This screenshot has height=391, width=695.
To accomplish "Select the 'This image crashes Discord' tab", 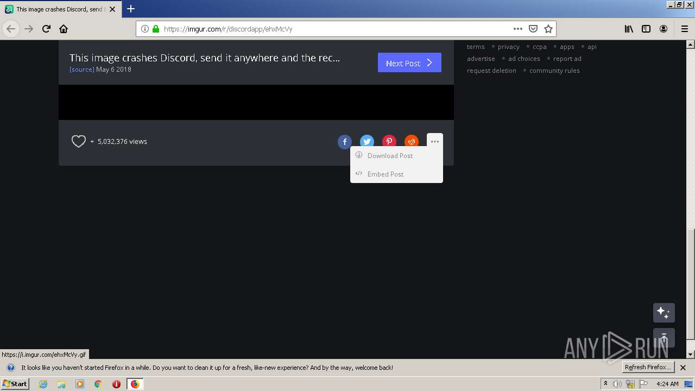I will click(x=61, y=9).
